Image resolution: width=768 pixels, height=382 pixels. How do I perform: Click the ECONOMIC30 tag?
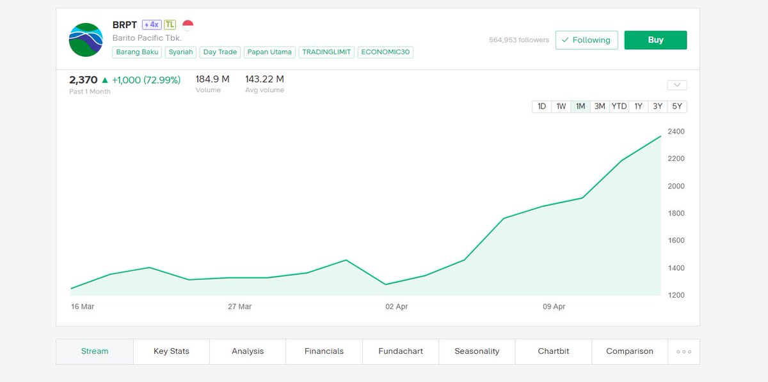(385, 52)
